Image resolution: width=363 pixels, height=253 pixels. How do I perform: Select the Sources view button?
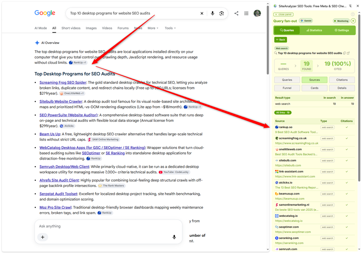tap(314, 80)
